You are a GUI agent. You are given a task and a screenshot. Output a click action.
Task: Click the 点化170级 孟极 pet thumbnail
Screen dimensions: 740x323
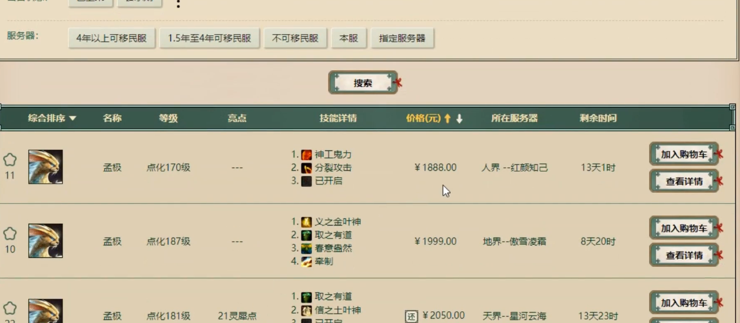(x=45, y=167)
